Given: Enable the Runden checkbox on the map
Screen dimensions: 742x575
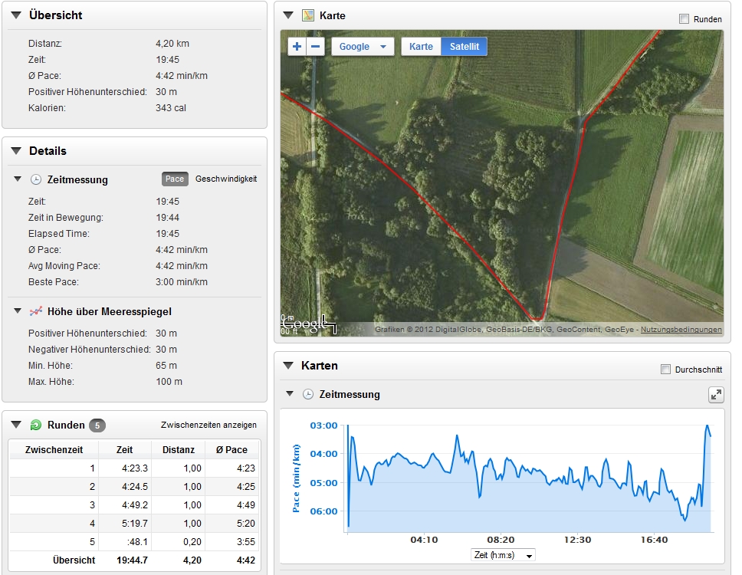Looking at the screenshot, I should click(x=684, y=19).
